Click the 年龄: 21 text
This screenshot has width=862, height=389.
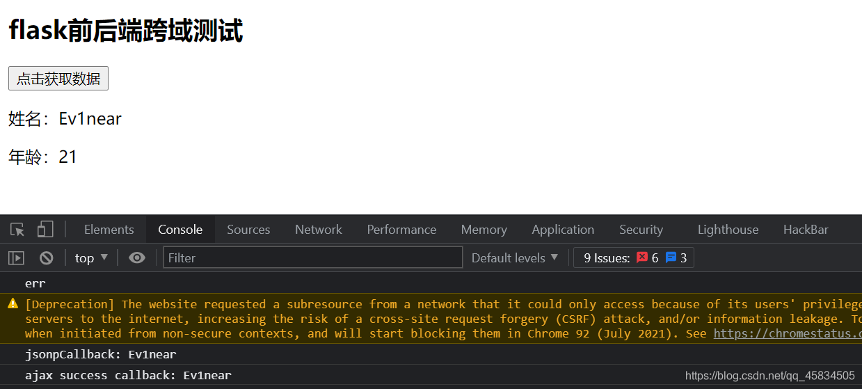click(x=42, y=157)
